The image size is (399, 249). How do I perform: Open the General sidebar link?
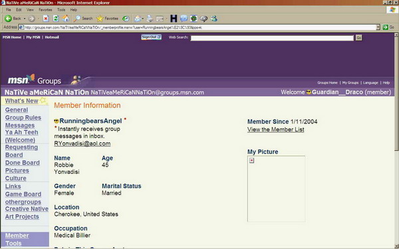[x=17, y=110]
